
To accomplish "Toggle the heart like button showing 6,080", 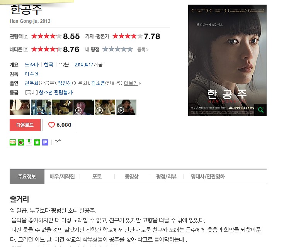I will point(60,125).
